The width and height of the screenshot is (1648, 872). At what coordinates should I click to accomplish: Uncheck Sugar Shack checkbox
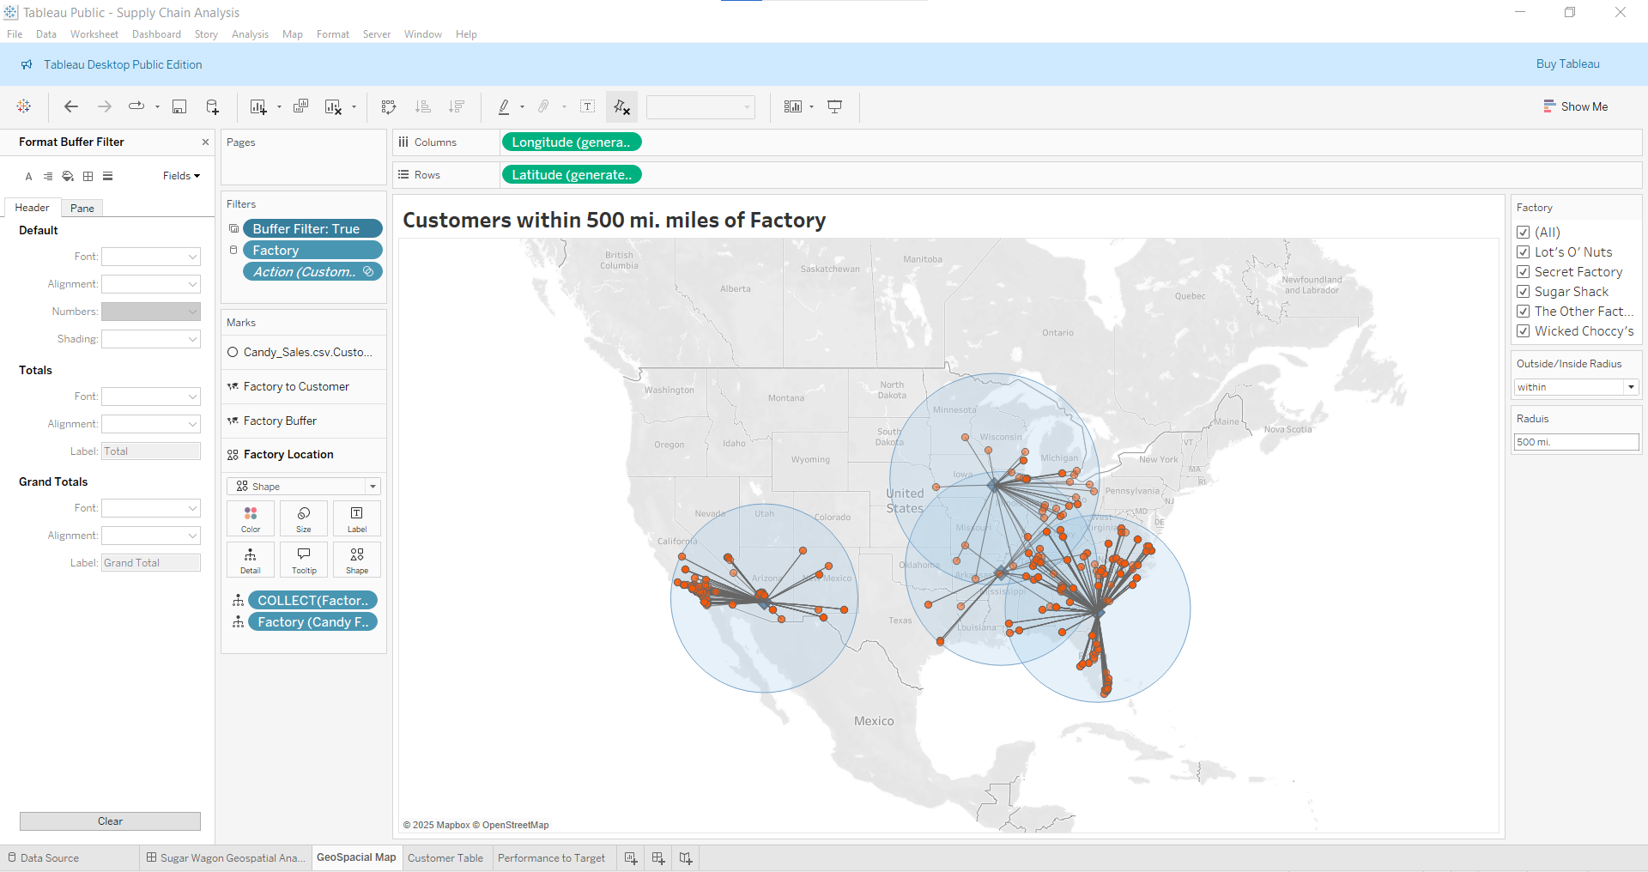click(1524, 292)
